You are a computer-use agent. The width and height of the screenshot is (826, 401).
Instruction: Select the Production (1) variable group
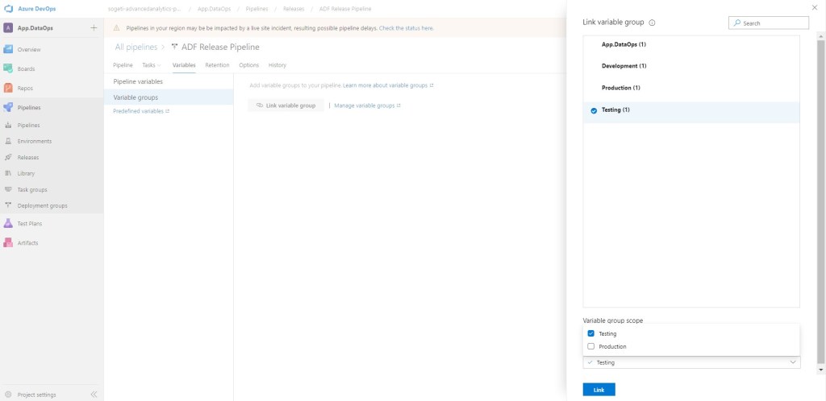(x=620, y=87)
